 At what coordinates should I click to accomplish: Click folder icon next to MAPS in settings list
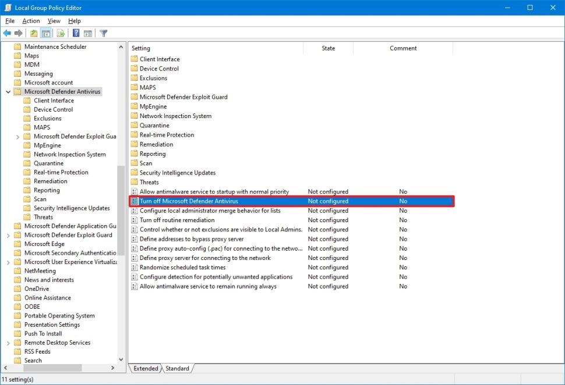[135, 87]
